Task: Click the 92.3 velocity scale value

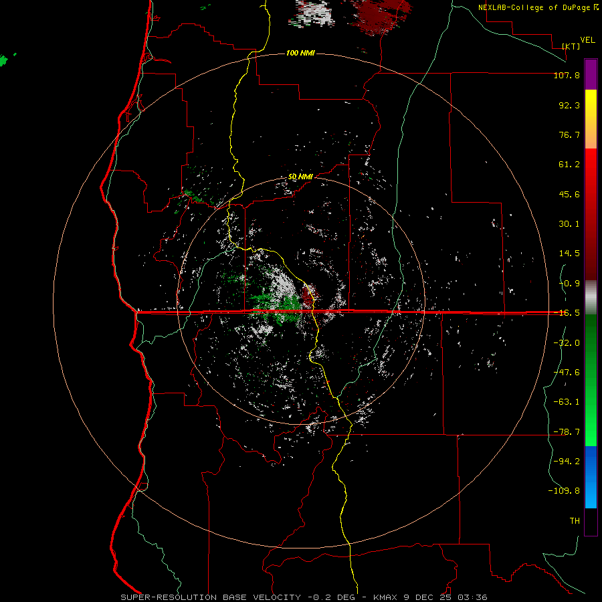Action: (569, 105)
